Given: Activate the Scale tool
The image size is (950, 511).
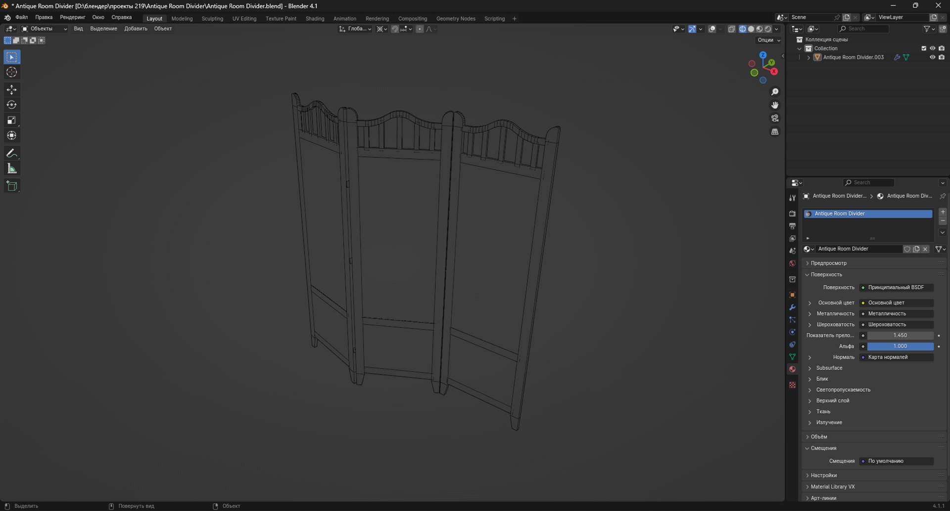Looking at the screenshot, I should pos(12,120).
